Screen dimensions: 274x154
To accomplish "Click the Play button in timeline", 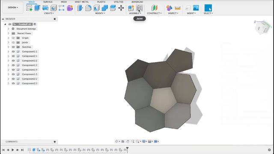I will point(13,150).
